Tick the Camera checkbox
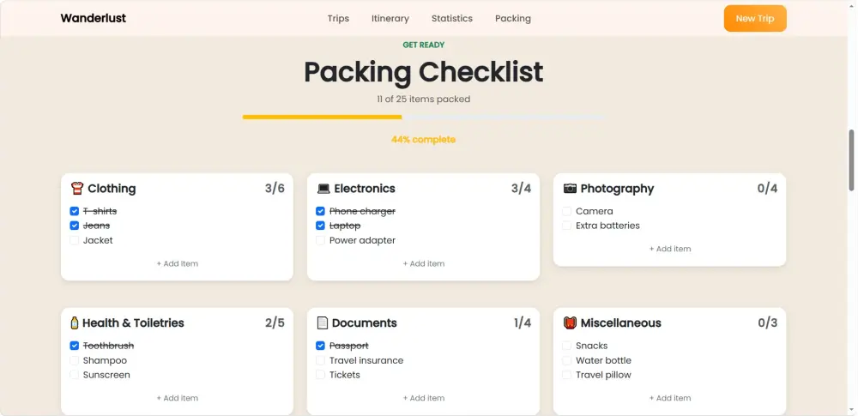Image resolution: width=858 pixels, height=416 pixels. pyautogui.click(x=567, y=211)
